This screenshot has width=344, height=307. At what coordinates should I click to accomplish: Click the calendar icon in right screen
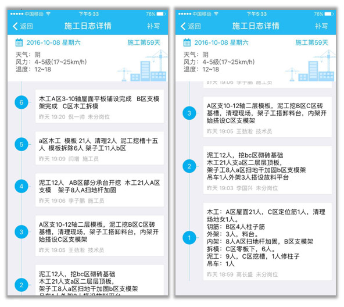[x=187, y=42]
